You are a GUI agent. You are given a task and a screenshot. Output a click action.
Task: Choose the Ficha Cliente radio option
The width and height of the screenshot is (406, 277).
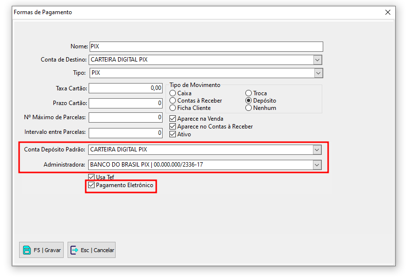(172, 108)
